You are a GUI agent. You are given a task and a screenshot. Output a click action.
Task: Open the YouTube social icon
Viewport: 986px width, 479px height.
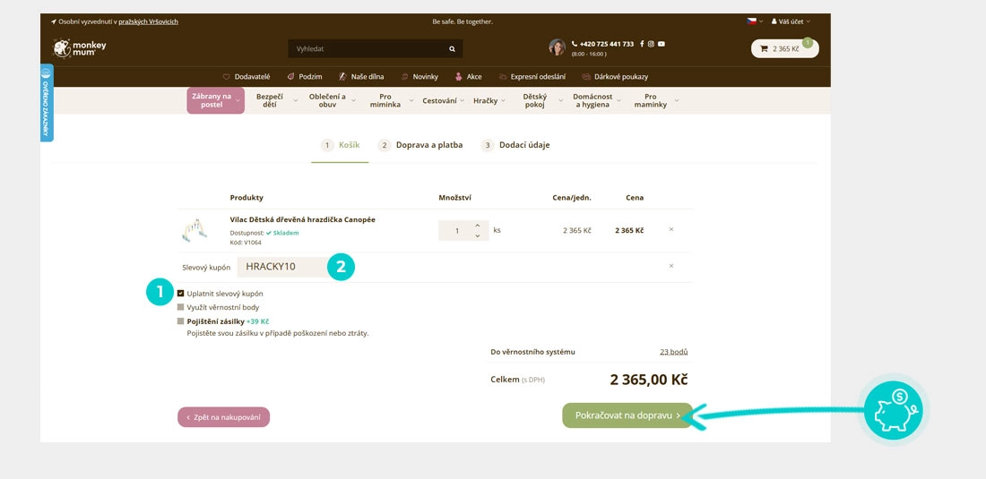(662, 44)
